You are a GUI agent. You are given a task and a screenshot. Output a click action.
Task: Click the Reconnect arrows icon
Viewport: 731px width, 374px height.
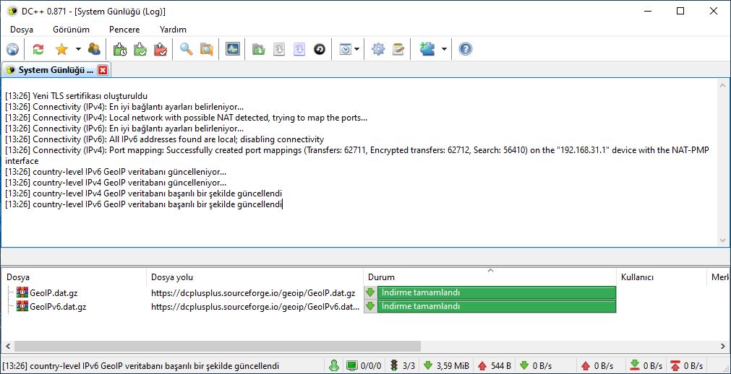point(38,49)
